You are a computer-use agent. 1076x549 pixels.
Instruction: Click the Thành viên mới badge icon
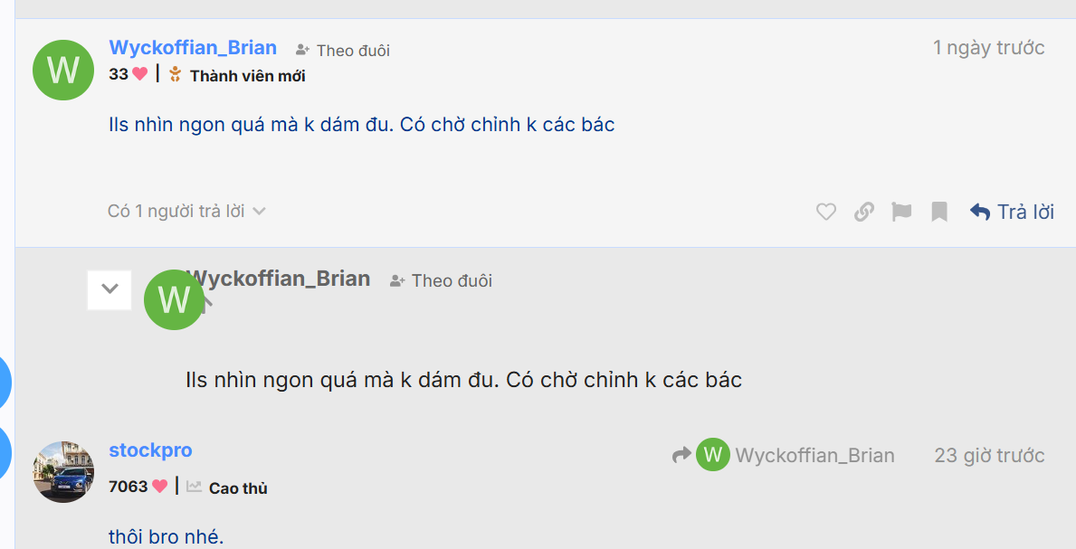pyautogui.click(x=176, y=75)
